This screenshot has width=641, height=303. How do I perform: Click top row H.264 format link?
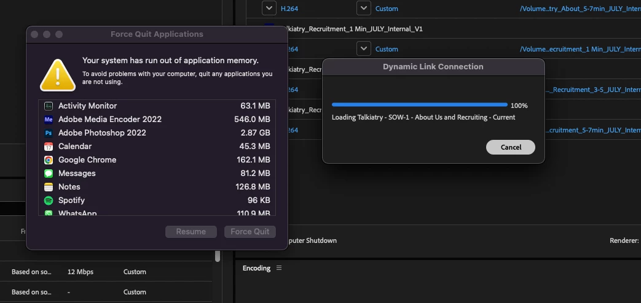289,9
